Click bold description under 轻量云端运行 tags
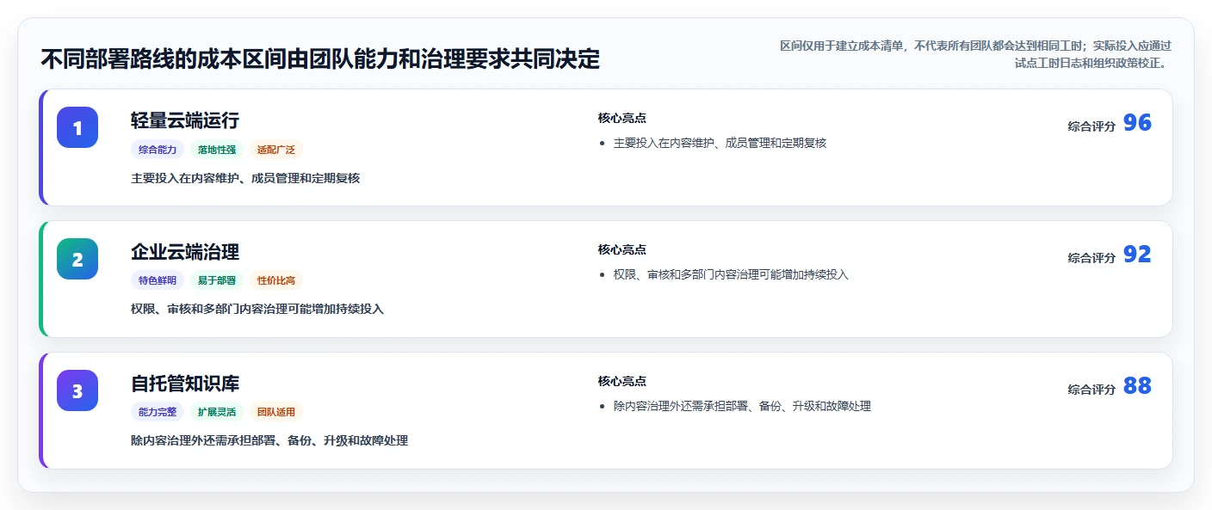Screen dimensions: 1212x510 [x=245, y=178]
